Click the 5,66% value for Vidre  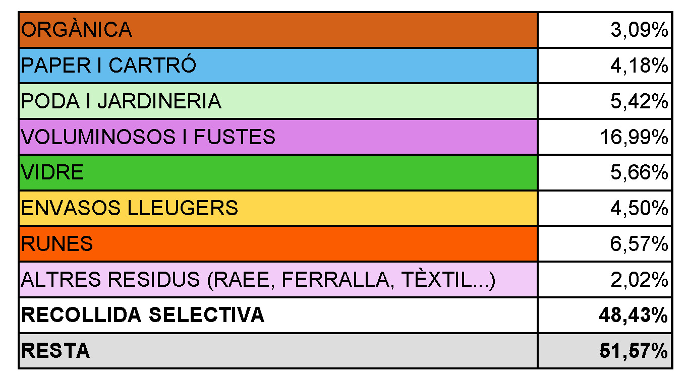pos(604,172)
